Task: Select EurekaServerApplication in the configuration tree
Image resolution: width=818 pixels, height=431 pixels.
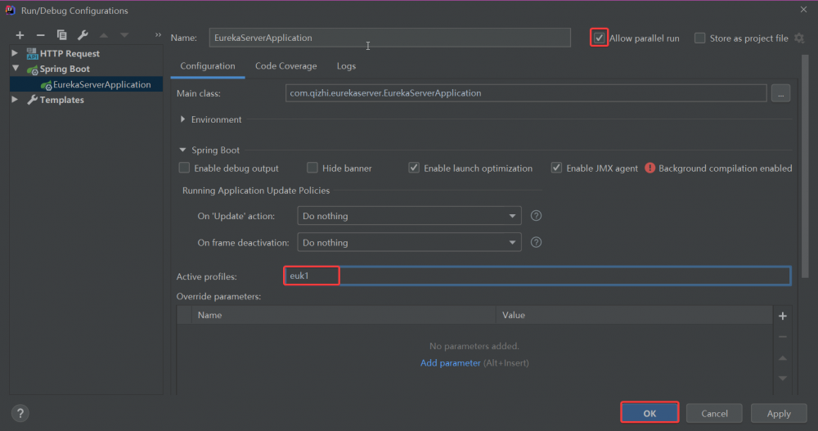Action: point(101,84)
